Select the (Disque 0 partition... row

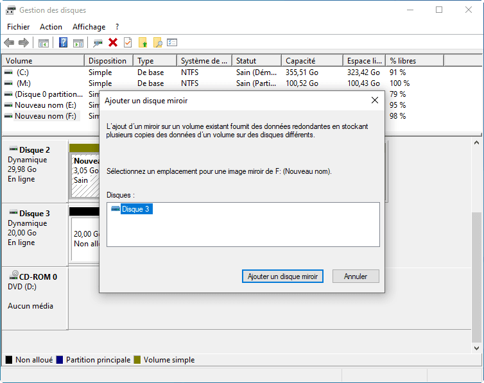[x=49, y=94]
